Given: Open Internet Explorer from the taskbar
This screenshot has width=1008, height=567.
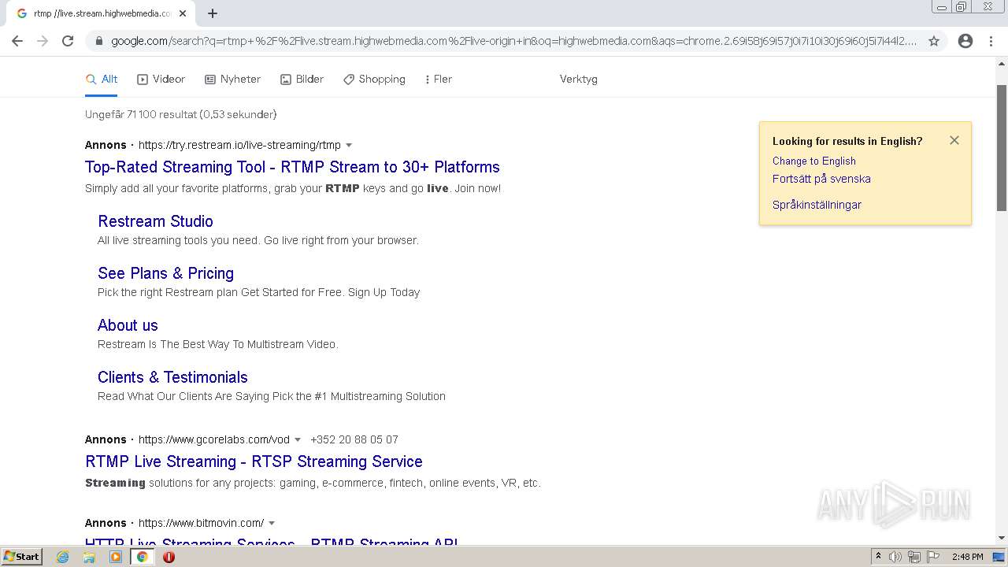Looking at the screenshot, I should [63, 557].
